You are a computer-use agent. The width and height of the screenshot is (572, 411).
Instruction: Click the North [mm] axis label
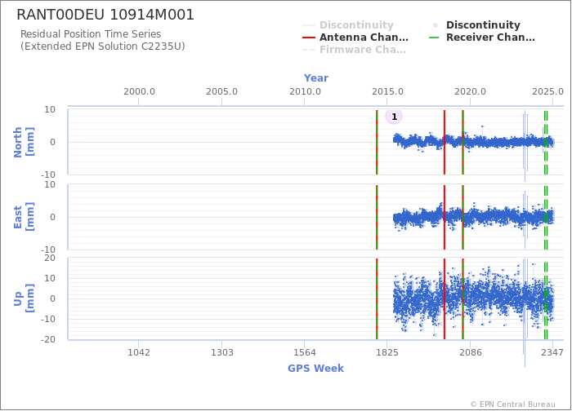[x=24, y=142]
